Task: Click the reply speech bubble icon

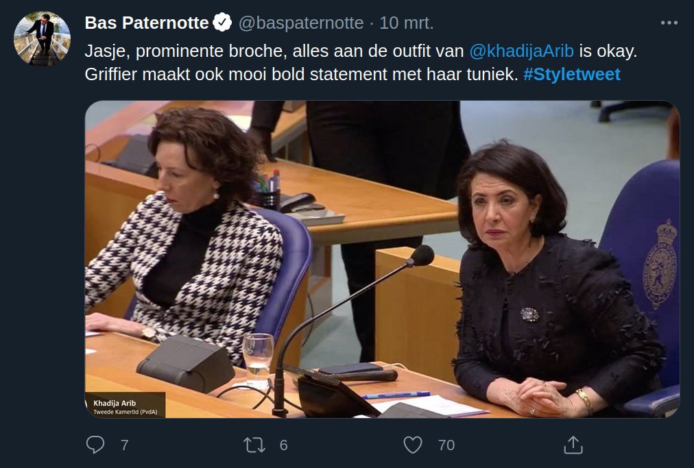Action: point(95,445)
